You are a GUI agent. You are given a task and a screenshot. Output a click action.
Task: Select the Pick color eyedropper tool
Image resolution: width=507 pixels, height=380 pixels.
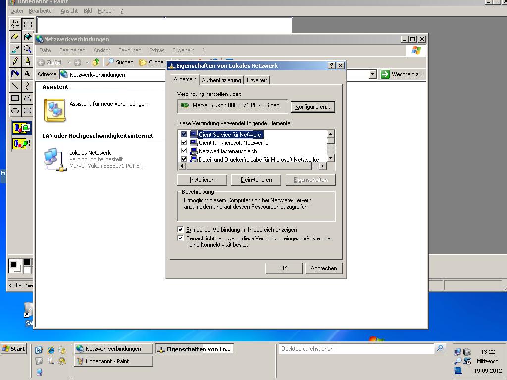[15, 49]
